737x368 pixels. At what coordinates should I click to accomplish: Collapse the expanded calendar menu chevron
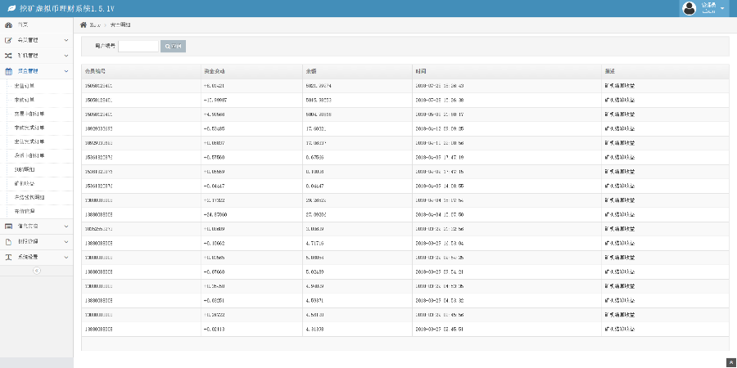pyautogui.click(x=66, y=71)
